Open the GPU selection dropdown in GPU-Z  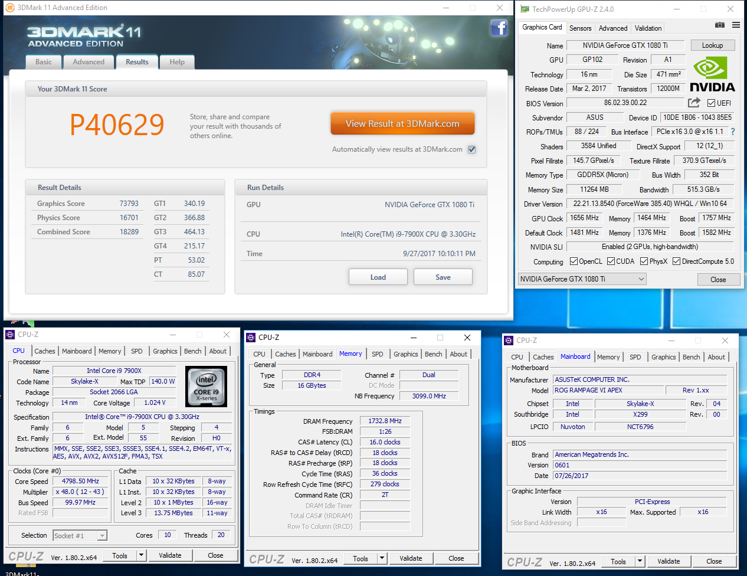pyautogui.click(x=582, y=279)
